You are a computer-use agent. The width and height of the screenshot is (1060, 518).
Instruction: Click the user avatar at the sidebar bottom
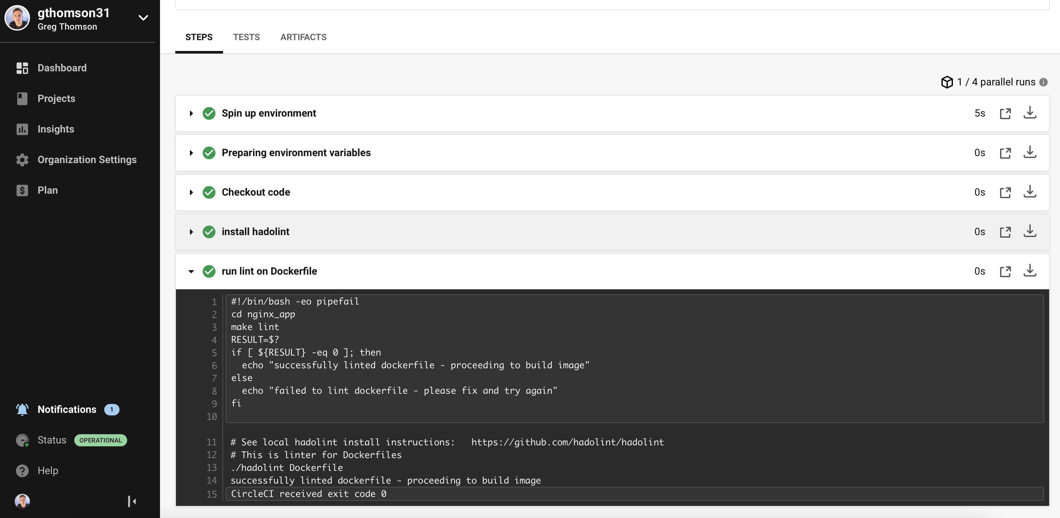(22, 501)
